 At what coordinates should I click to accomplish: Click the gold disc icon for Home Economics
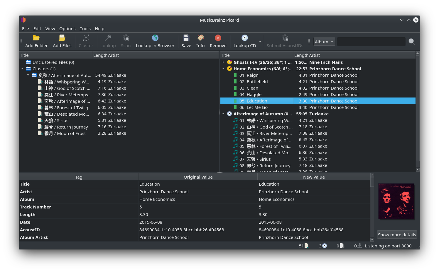pos(229,69)
